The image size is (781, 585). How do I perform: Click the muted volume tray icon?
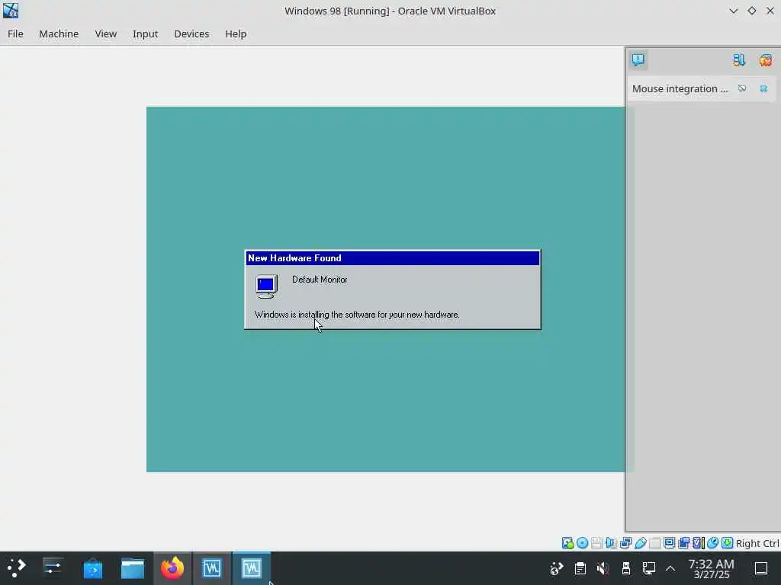tap(603, 568)
